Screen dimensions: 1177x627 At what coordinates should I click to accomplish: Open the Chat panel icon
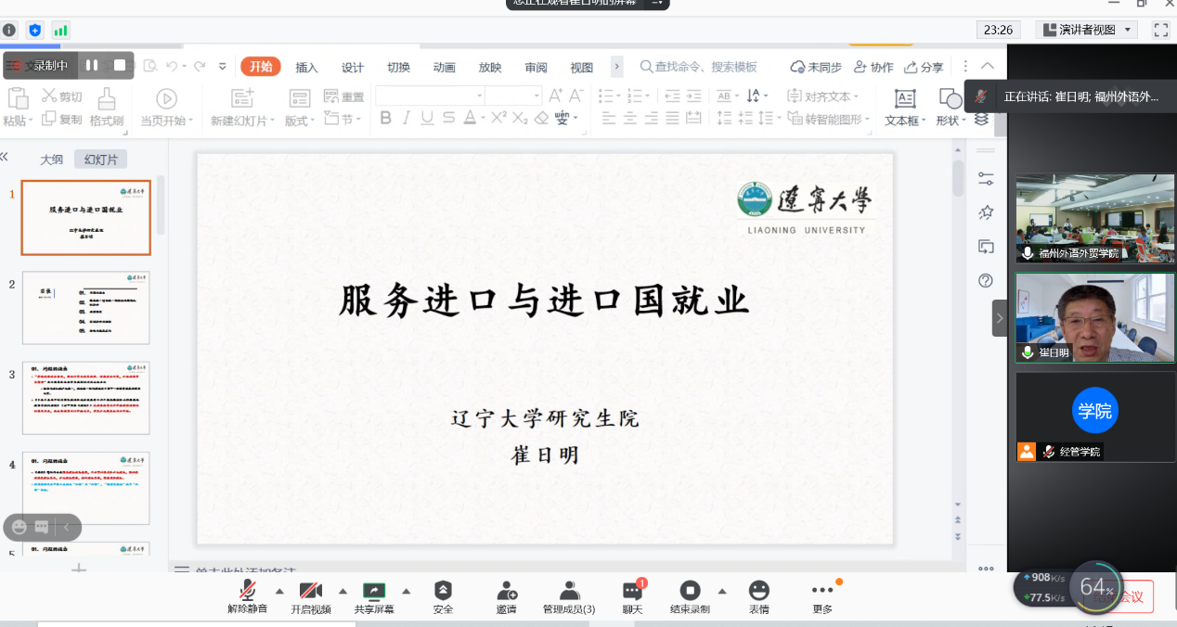(632, 591)
